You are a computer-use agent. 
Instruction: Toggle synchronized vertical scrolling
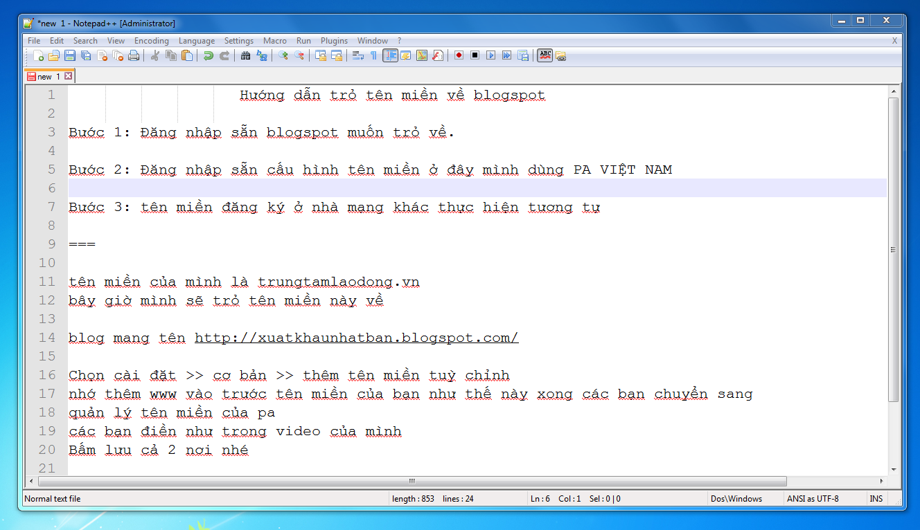coord(321,55)
